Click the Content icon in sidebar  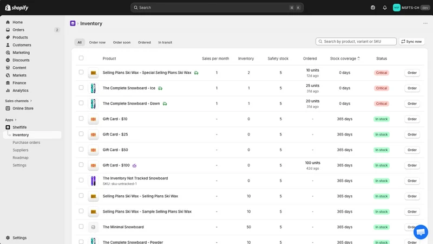click(x=8, y=67)
